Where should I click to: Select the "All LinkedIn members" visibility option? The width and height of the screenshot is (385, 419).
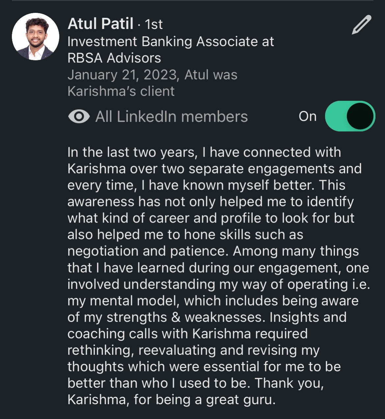tap(171, 117)
